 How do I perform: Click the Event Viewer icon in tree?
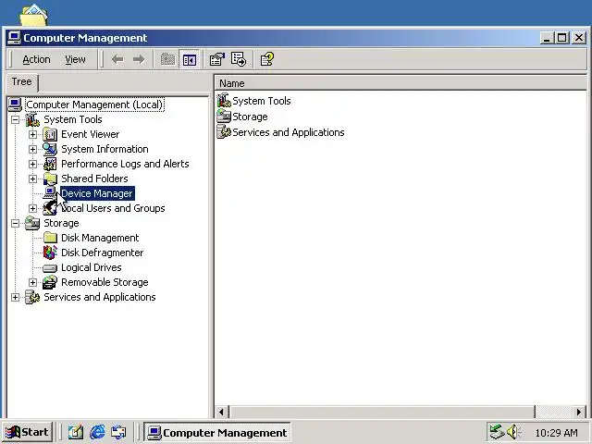coord(50,134)
